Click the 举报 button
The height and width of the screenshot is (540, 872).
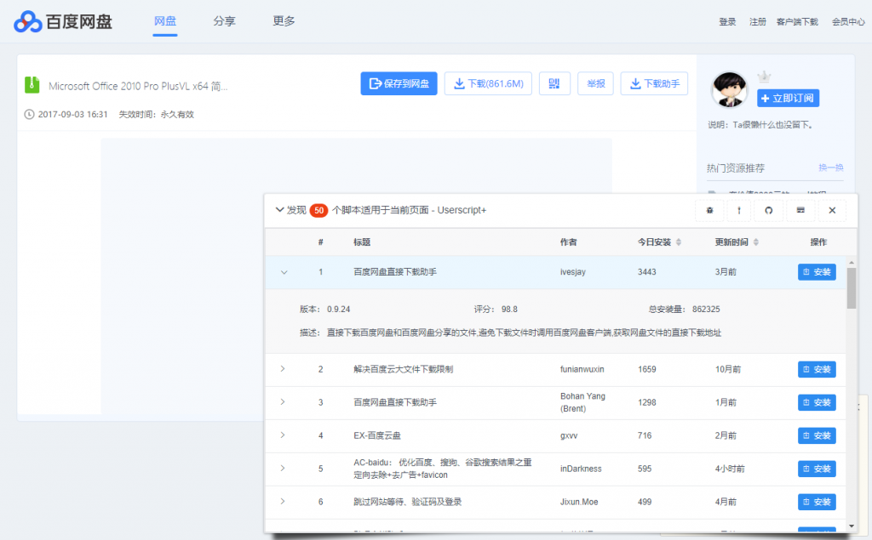pos(595,83)
